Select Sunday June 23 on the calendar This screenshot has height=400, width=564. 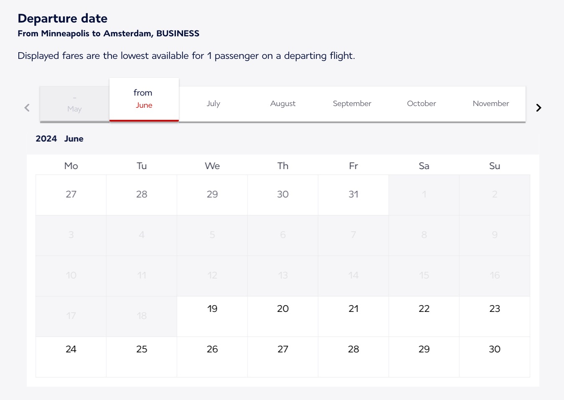point(495,309)
